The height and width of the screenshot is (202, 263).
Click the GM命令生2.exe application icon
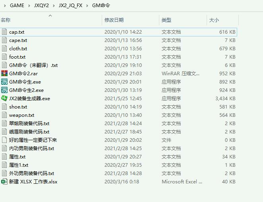(4, 90)
